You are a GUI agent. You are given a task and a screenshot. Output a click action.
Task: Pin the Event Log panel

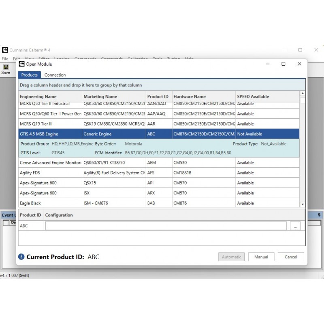319,215
